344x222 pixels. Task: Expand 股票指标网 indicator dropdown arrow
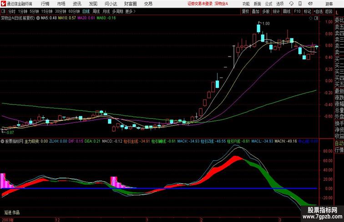point(2,141)
